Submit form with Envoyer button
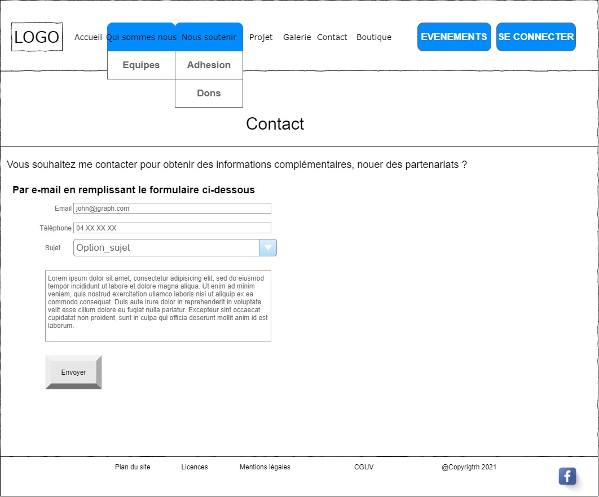The height and width of the screenshot is (497, 599). click(x=73, y=372)
